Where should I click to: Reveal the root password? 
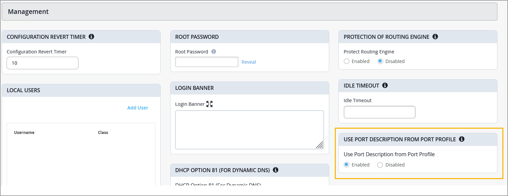point(249,62)
